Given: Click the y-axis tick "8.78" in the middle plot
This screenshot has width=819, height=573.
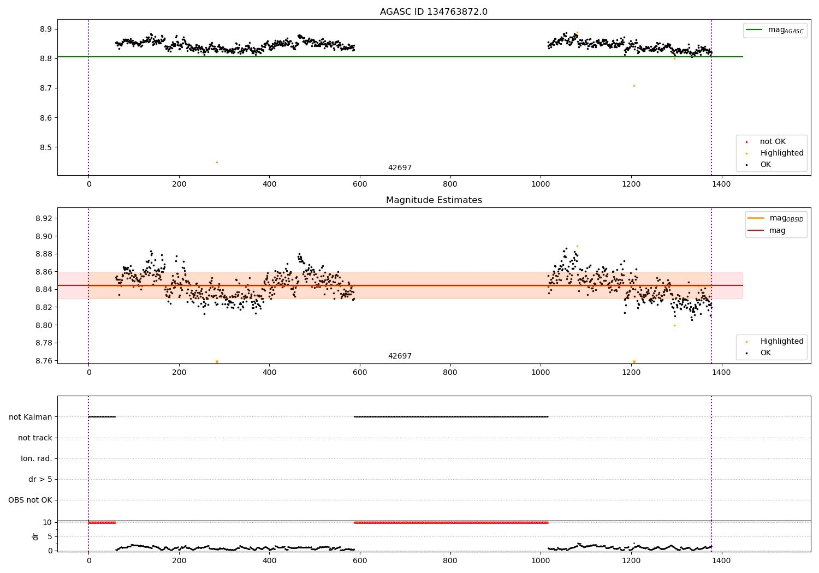Looking at the screenshot, I should coord(43,343).
